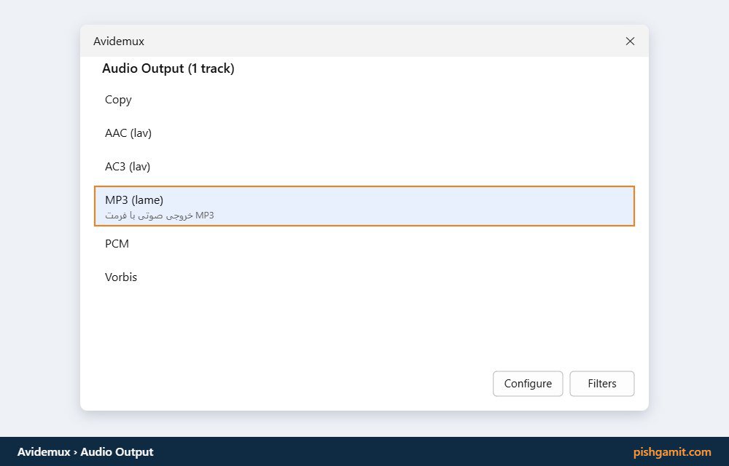Pick the AC3 (lav) encoder

pos(364,167)
